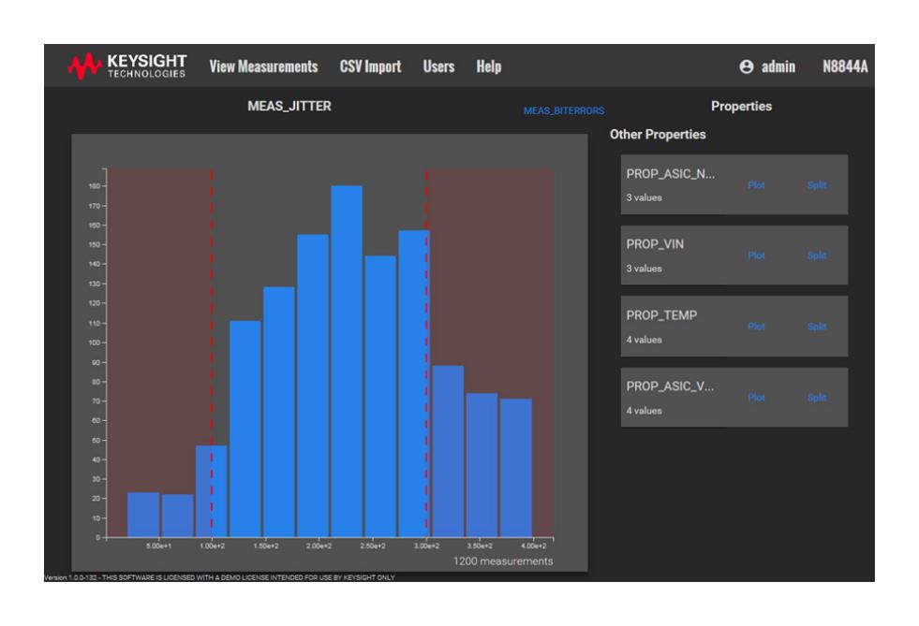Select the PROP_TEMP property name
919x626 pixels.
click(x=661, y=315)
